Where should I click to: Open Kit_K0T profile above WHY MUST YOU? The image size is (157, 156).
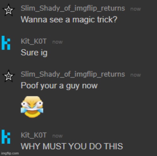[x=34, y=135]
